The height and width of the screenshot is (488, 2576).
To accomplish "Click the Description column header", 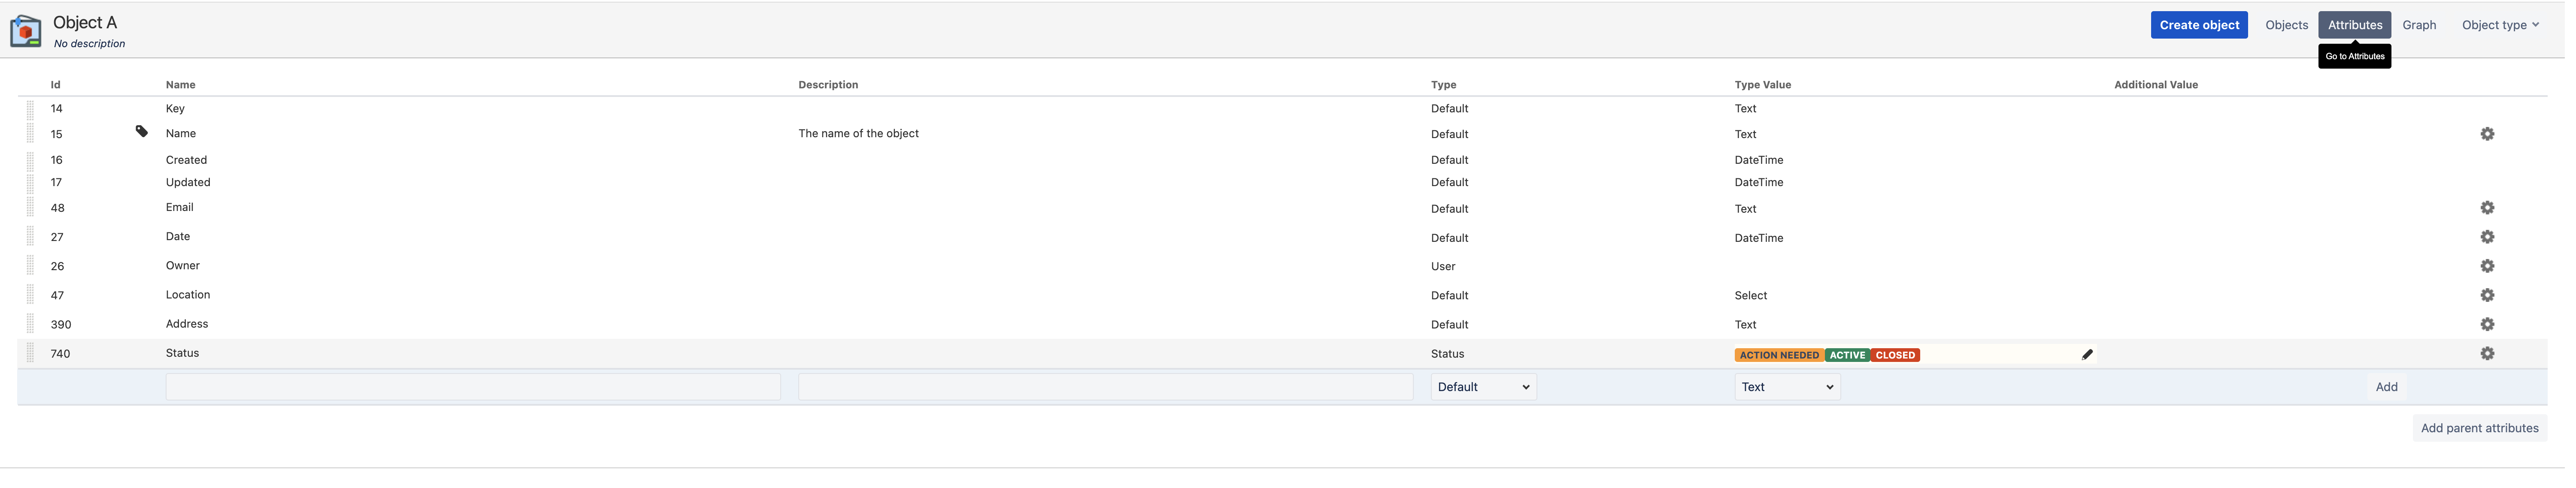I will [832, 85].
